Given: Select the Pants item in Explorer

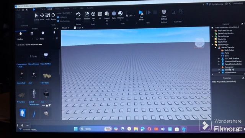Looking at the screenshot, I should coord(227,53).
